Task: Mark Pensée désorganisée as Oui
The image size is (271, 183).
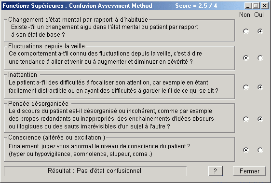Action: click(x=260, y=119)
